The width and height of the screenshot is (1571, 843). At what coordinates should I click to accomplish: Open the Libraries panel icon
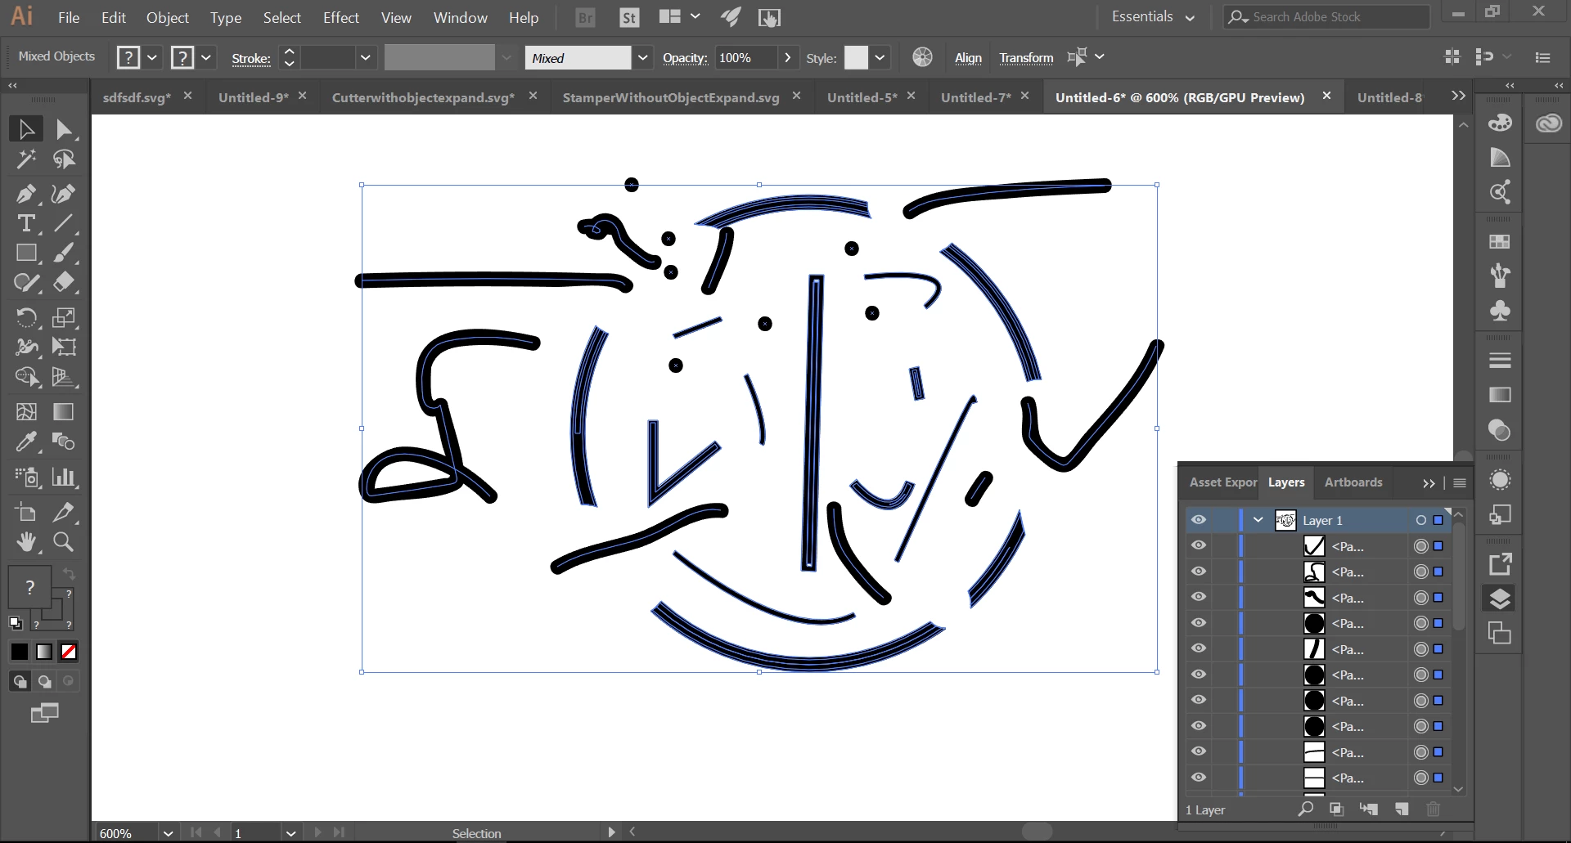pyautogui.click(x=1549, y=123)
